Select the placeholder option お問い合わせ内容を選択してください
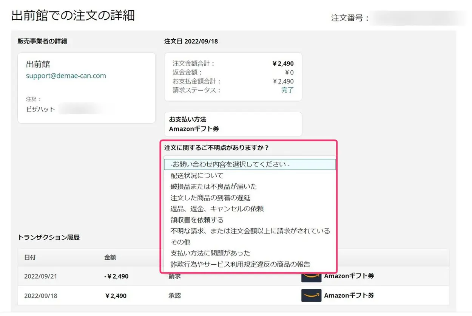Viewport: 472px width, 316px height. pos(250,164)
